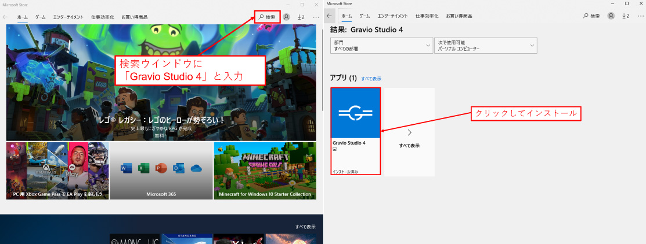Open the Gravio Studio 4 app tile
This screenshot has width=646, height=244.
[356, 131]
